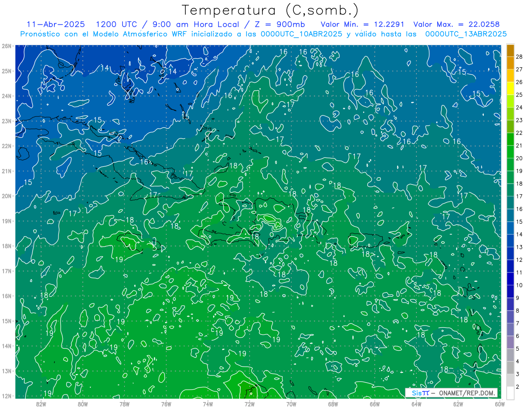531x410 pixels.
Task: Click the 60W longitude axis label
Action: pos(499,404)
